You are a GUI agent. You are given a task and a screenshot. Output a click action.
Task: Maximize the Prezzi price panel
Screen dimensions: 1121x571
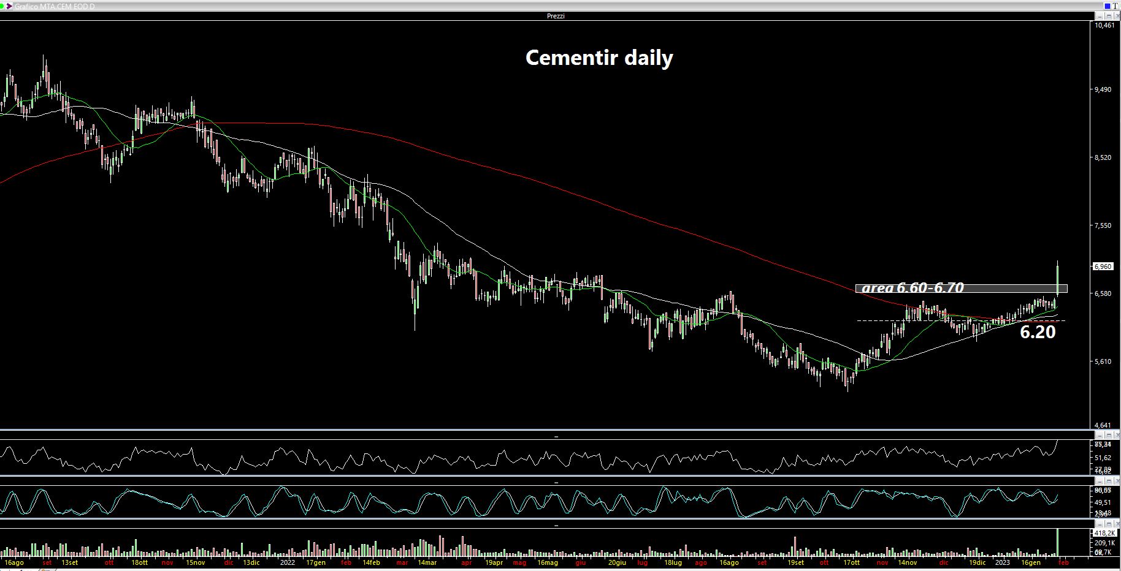point(1109,16)
